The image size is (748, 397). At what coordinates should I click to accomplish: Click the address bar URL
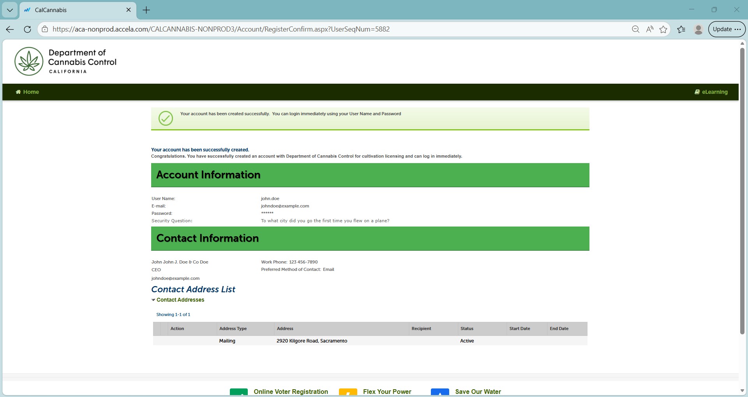[x=221, y=29]
